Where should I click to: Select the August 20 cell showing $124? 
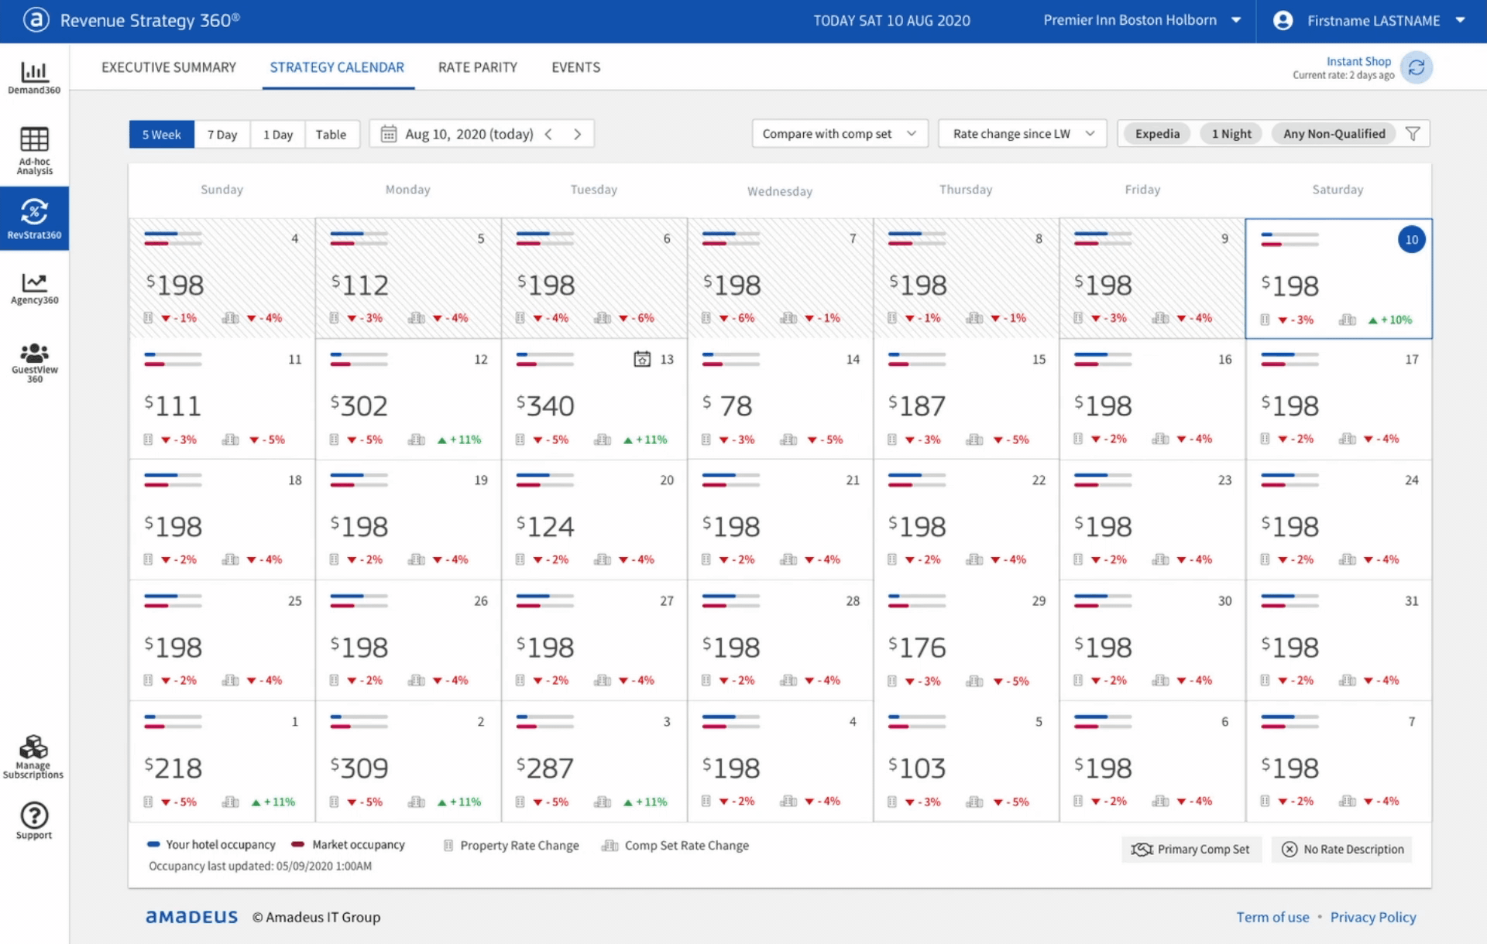coord(594,520)
